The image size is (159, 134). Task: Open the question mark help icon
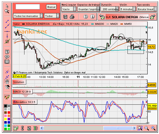tap(86, 16)
